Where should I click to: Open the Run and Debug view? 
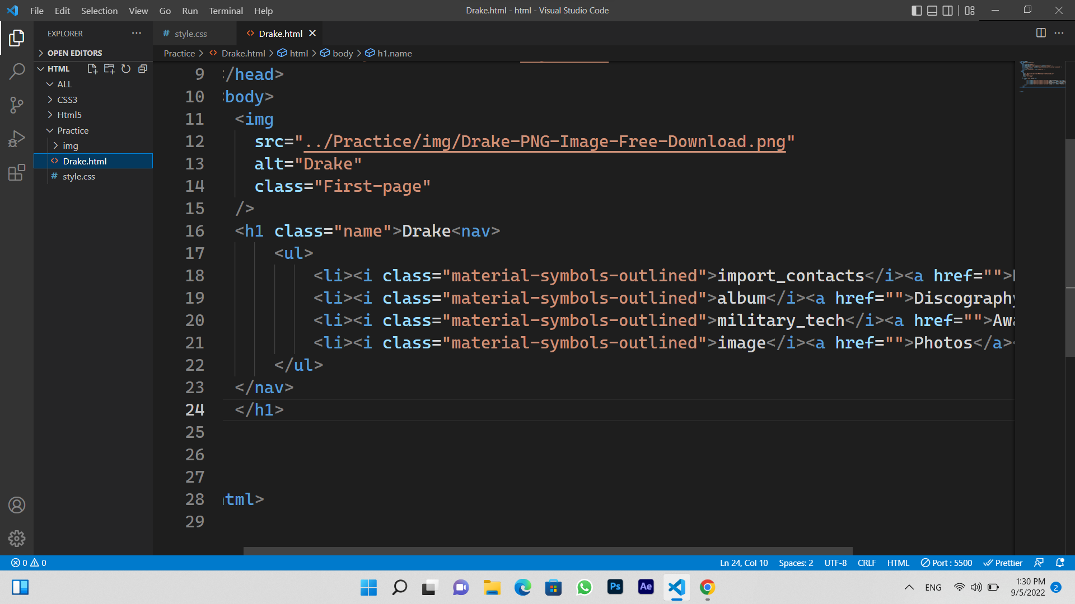point(17,138)
